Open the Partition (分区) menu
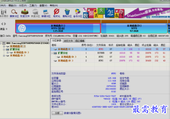 coord(23,6)
